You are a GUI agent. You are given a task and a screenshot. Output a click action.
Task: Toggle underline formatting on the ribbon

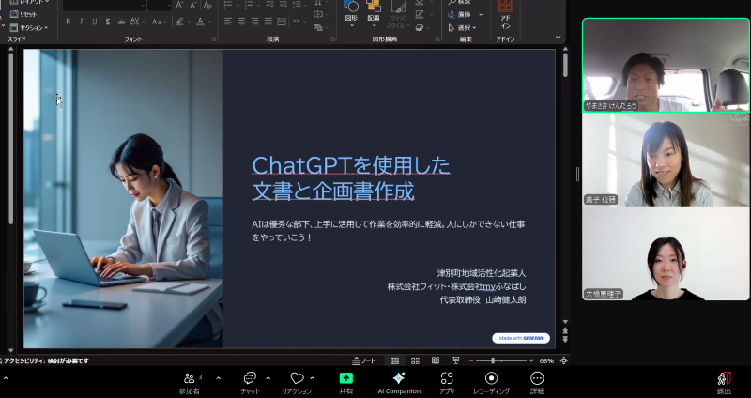coord(95,22)
